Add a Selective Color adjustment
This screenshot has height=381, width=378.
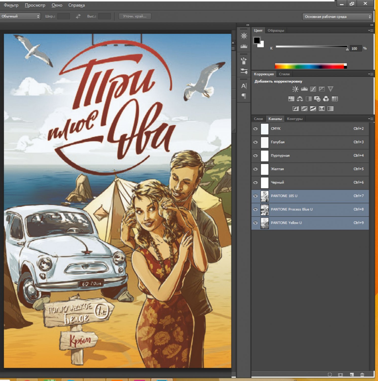[322, 109]
